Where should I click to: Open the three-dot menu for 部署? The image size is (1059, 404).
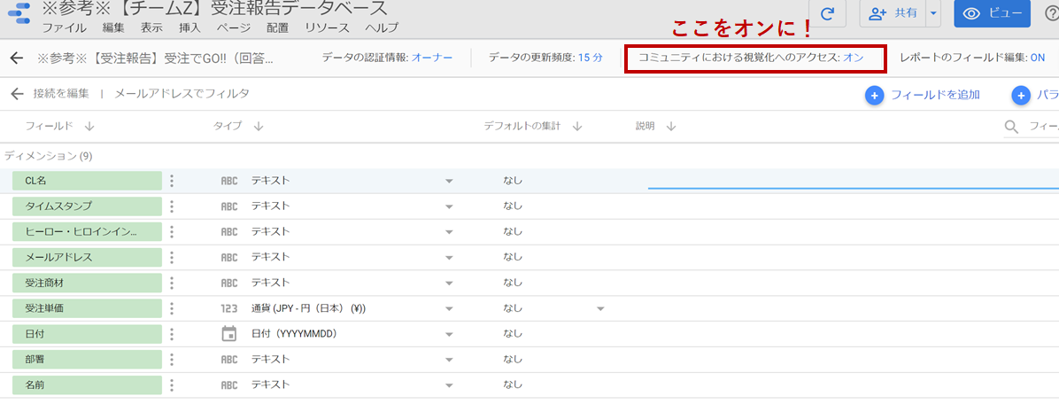(x=173, y=360)
